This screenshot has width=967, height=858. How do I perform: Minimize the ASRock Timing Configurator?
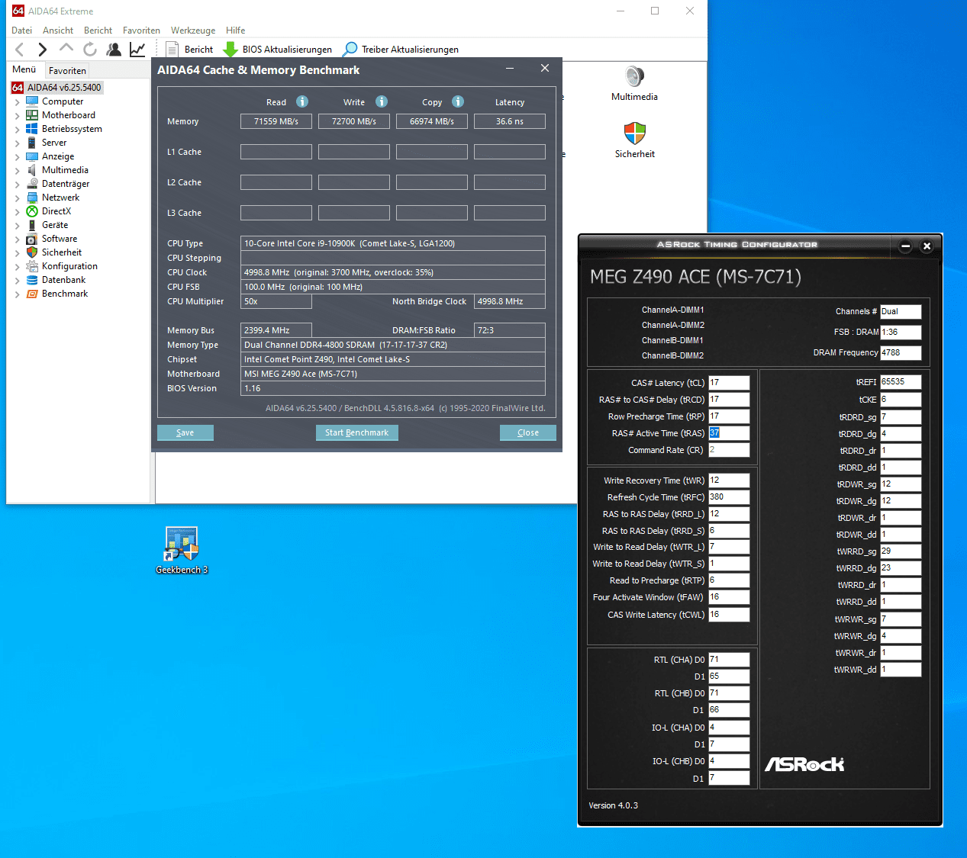tap(905, 246)
